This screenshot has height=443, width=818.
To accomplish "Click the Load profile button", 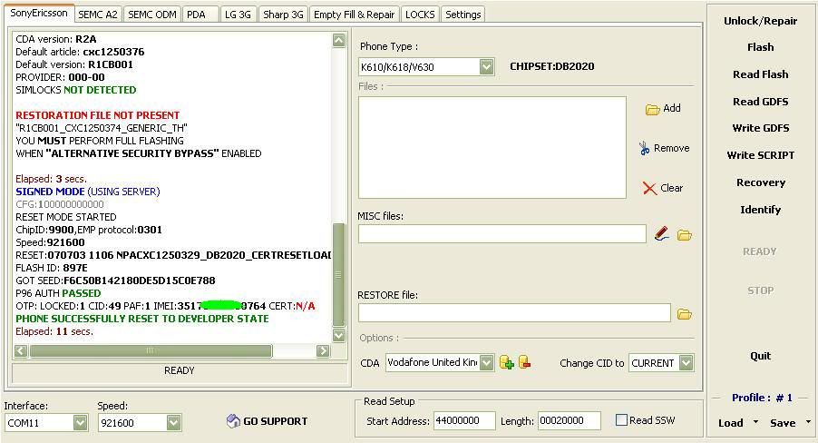I will click(x=730, y=423).
